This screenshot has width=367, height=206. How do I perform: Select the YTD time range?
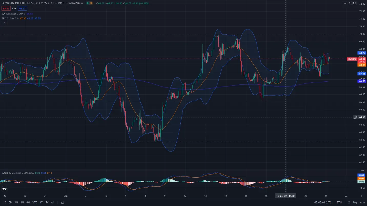pyautogui.click(x=35, y=202)
